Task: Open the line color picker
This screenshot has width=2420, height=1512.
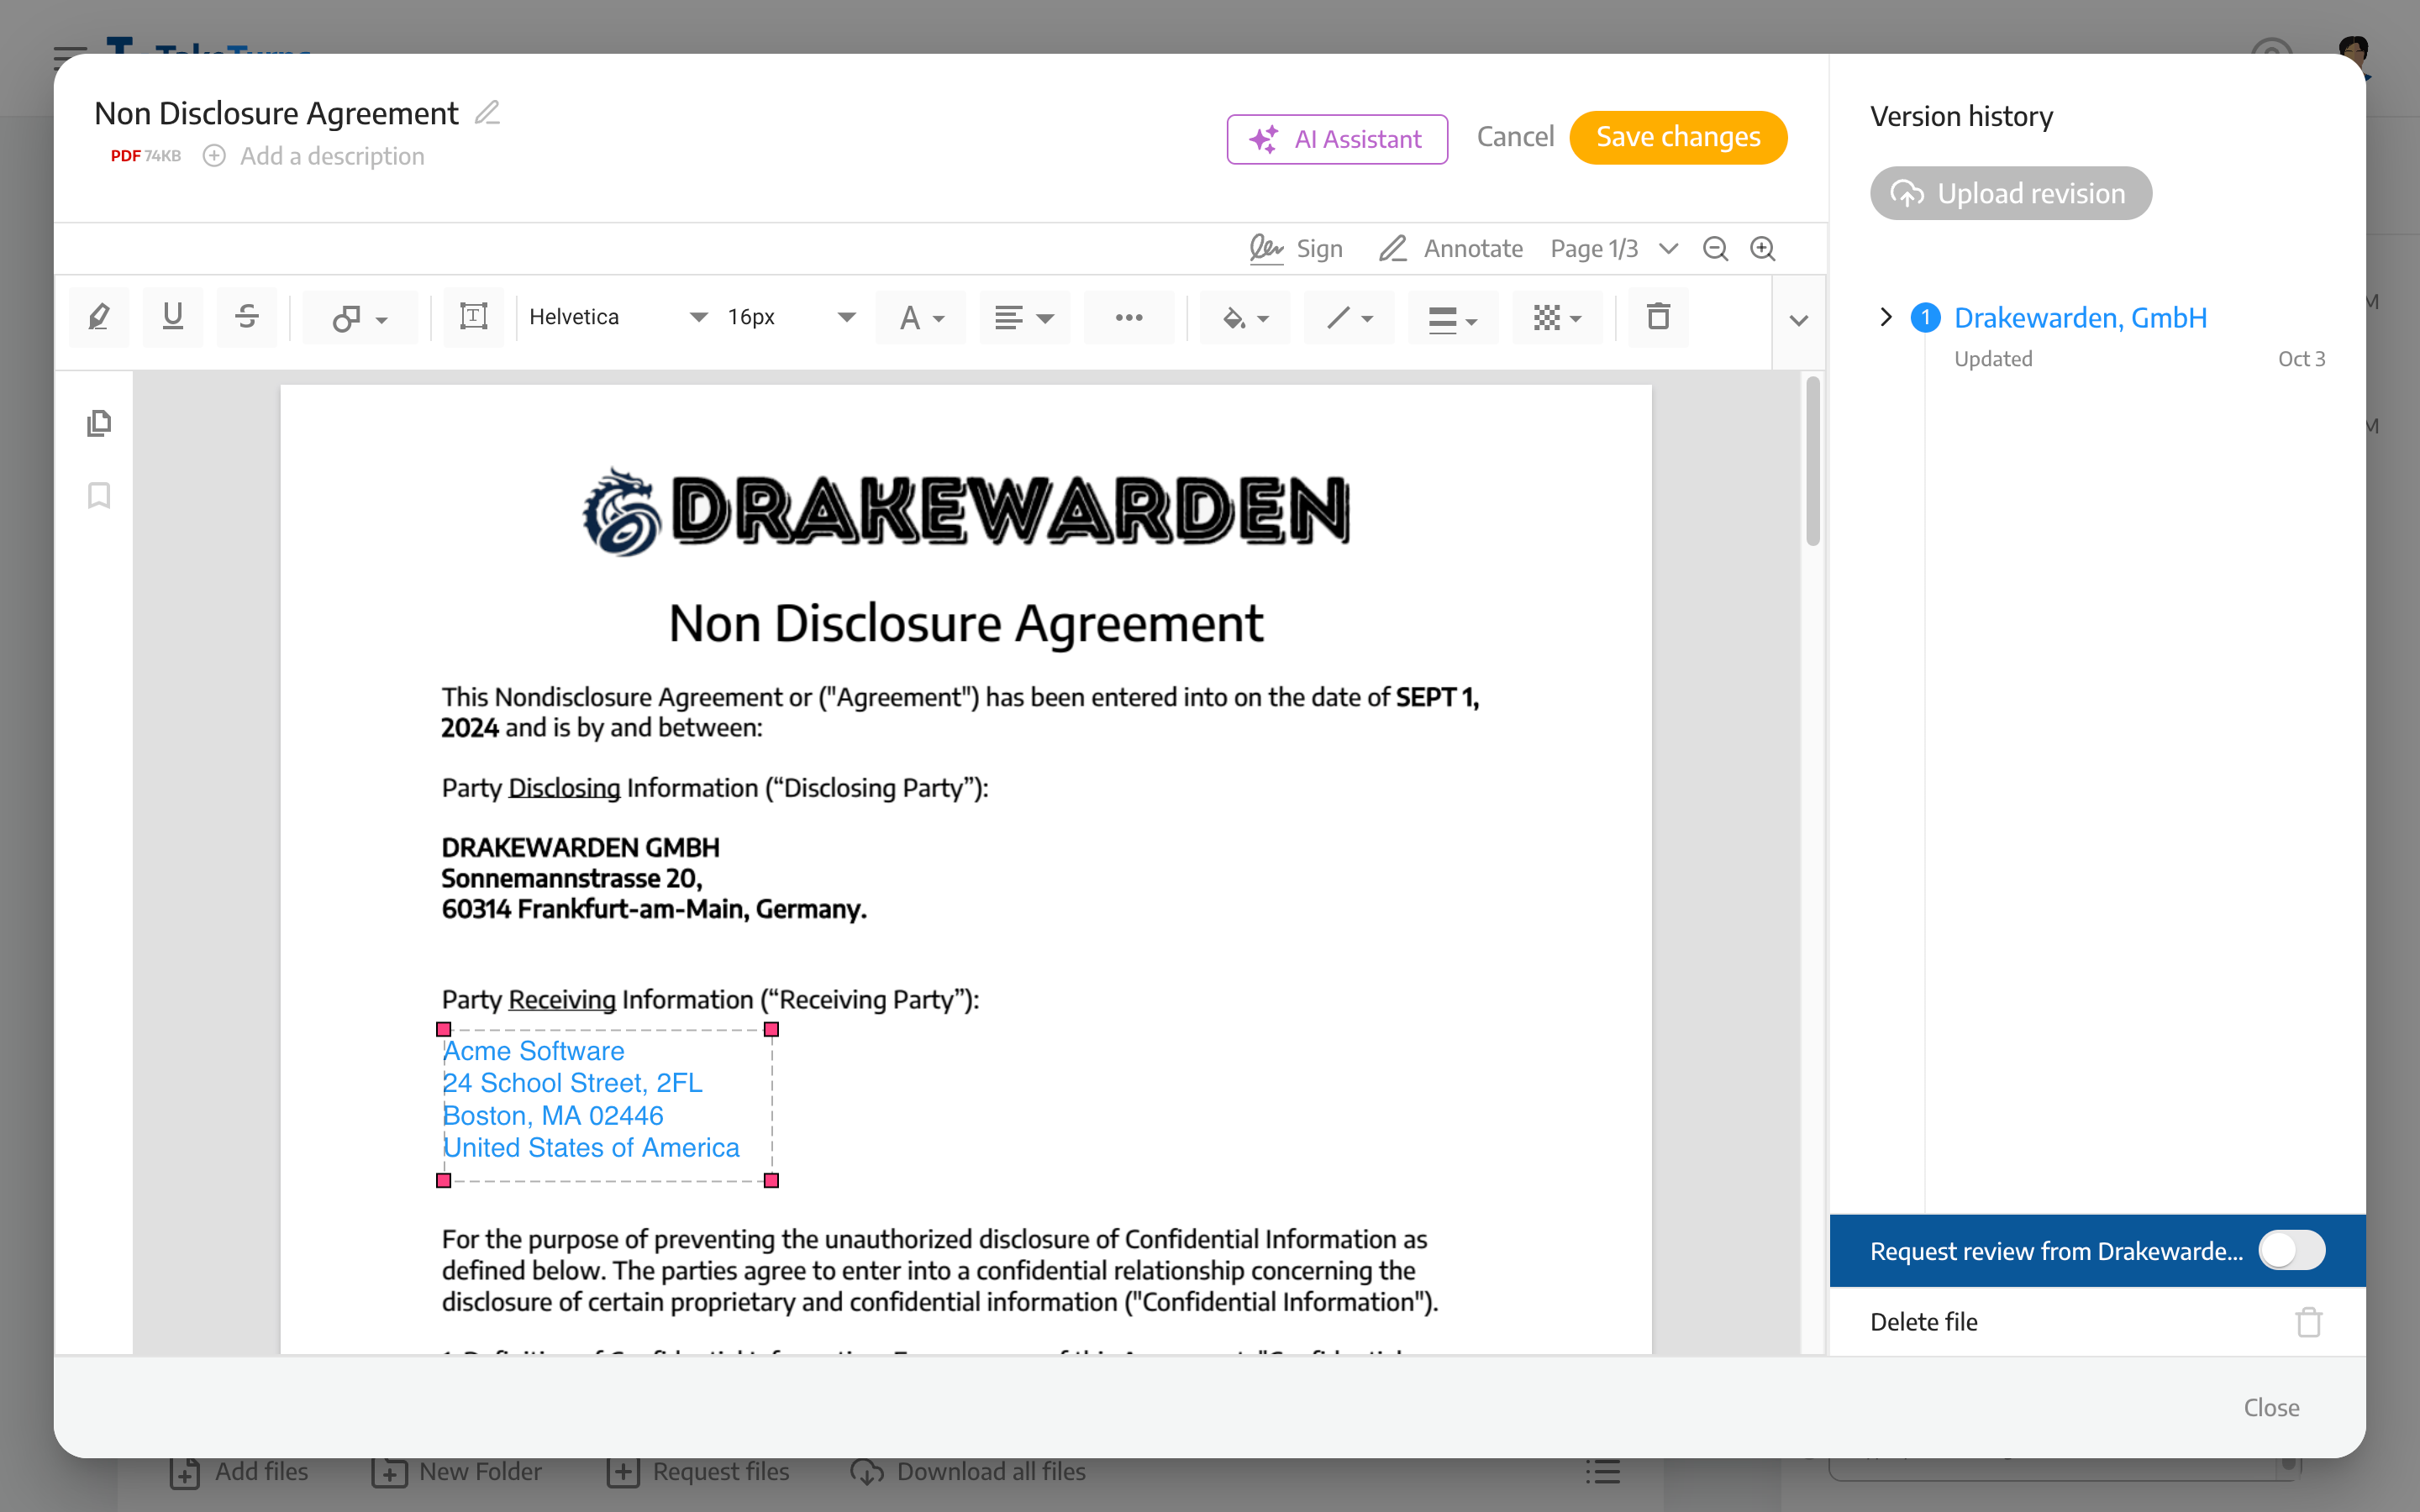Action: [1349, 318]
